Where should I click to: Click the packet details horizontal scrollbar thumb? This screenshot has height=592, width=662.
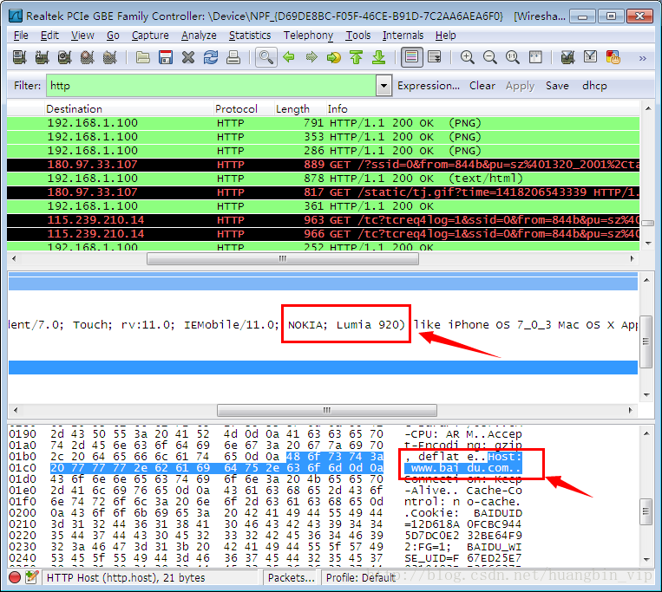tap(327, 410)
